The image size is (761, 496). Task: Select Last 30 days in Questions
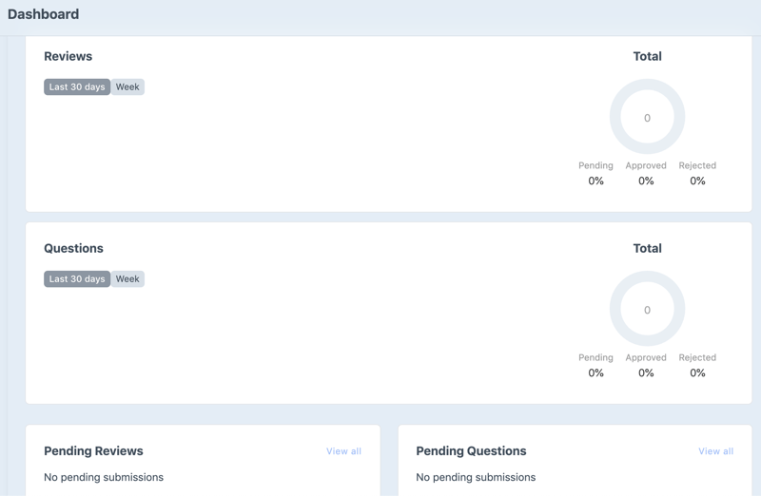tap(77, 278)
